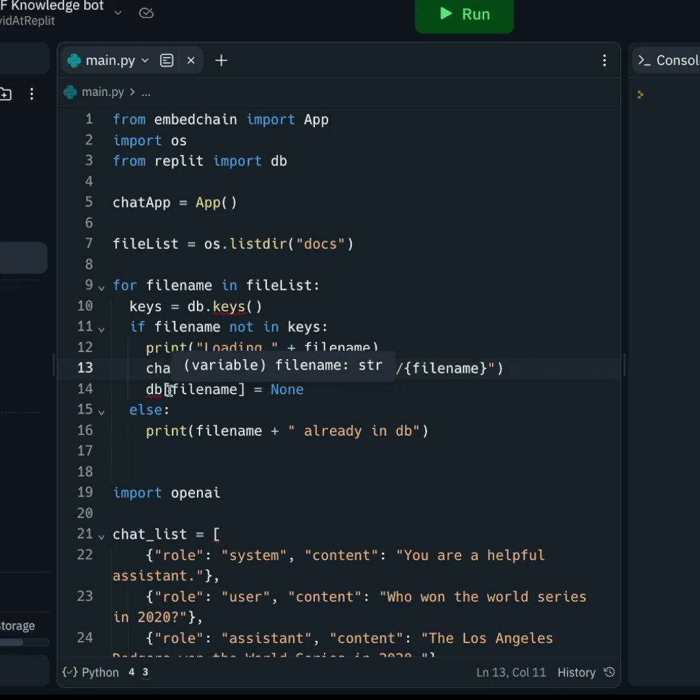Collapse the else block at line 15

(x=101, y=412)
